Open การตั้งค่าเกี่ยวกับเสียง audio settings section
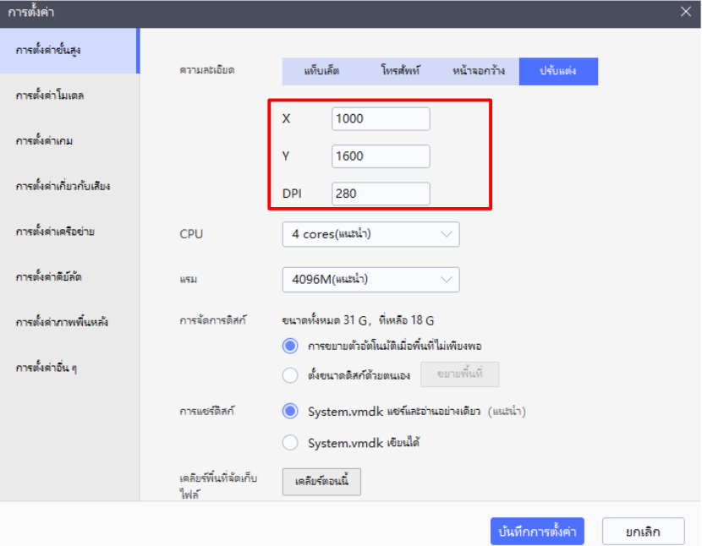This screenshot has width=702, height=546. tap(70, 186)
